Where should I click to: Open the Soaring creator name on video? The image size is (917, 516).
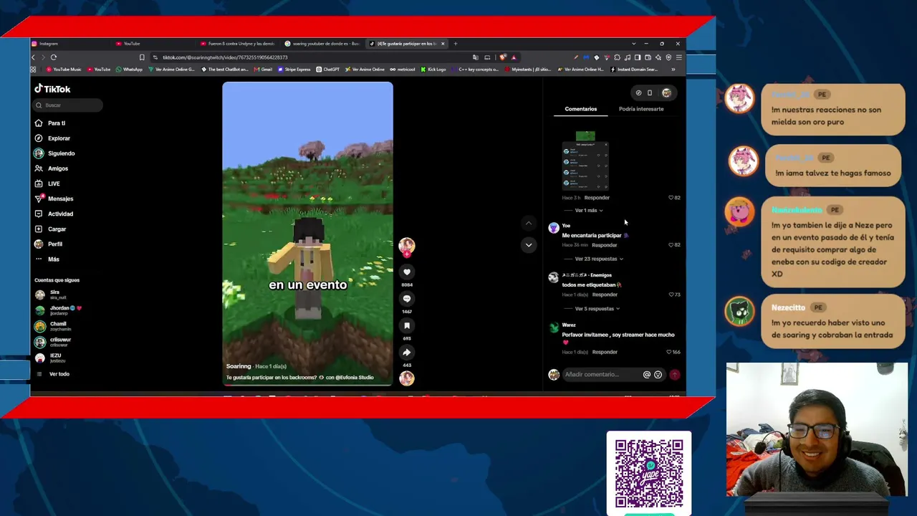pos(239,366)
